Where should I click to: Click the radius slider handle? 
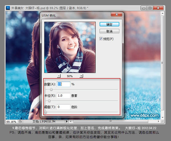(49, 101)
